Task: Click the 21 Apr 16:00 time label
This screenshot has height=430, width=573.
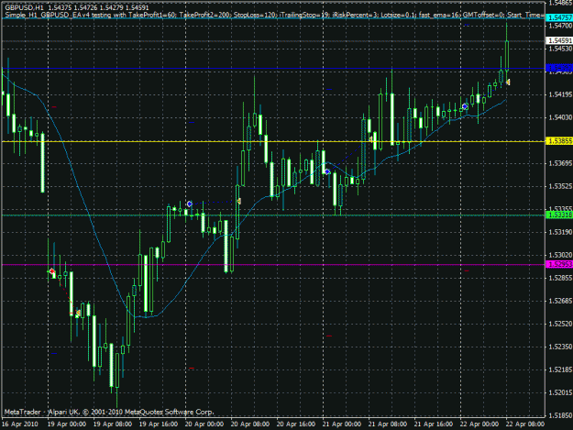Action: 434,424
